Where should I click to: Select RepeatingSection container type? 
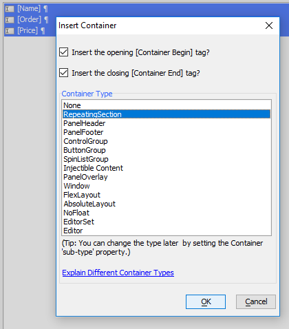click(167, 114)
